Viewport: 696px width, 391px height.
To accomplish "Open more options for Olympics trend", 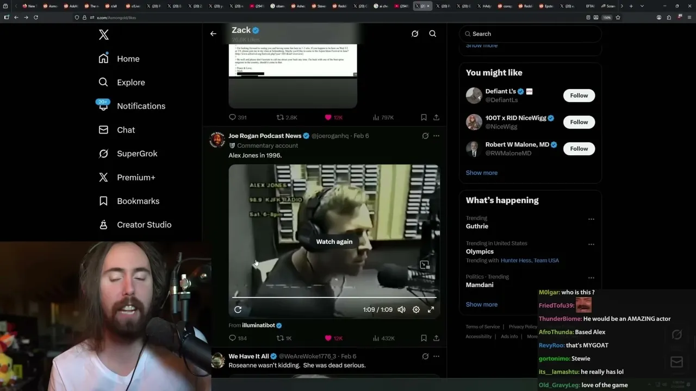I will [591, 244].
